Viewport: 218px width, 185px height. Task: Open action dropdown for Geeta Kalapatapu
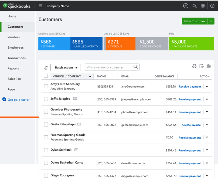[207, 125]
